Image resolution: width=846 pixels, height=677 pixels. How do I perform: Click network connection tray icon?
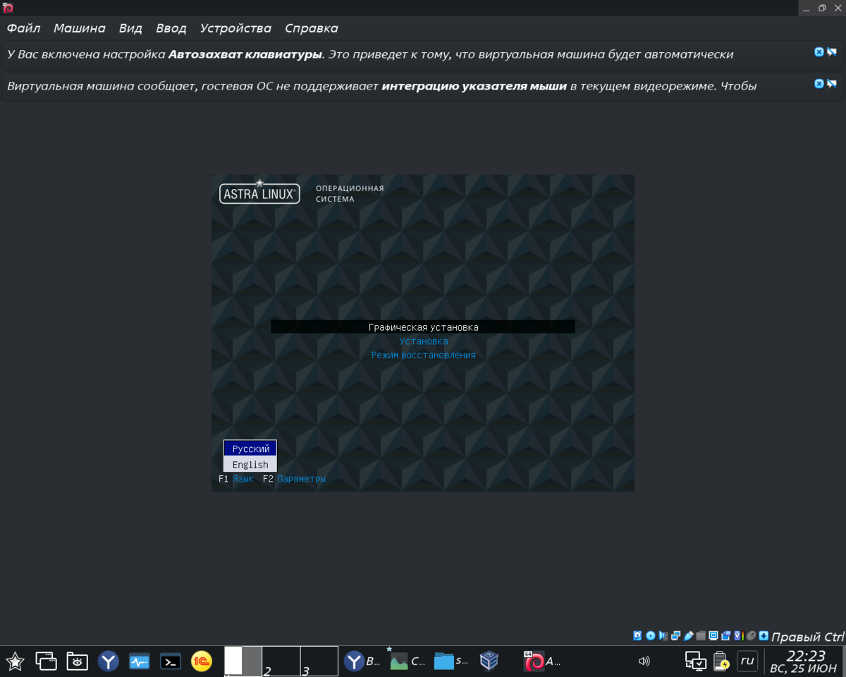point(696,661)
